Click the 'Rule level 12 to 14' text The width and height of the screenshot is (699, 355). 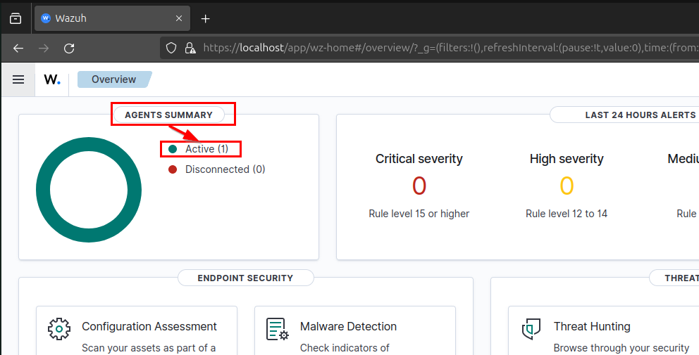coord(567,214)
